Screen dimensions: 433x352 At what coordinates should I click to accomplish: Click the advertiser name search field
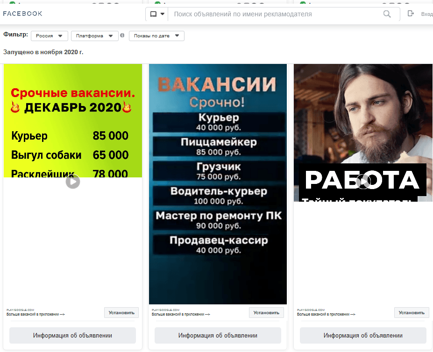coord(276,14)
